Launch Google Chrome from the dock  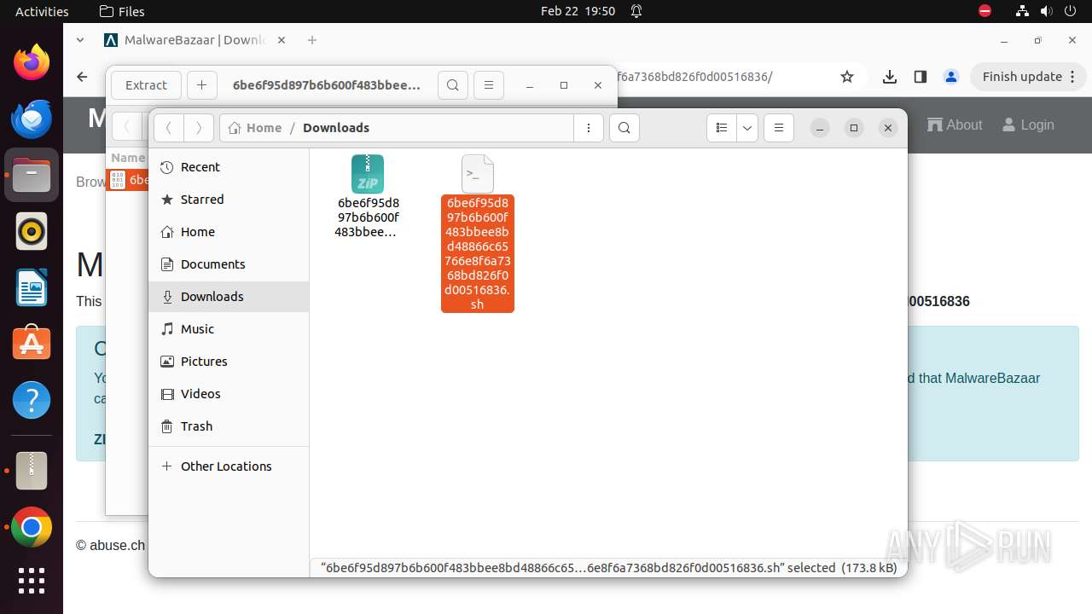(x=32, y=528)
